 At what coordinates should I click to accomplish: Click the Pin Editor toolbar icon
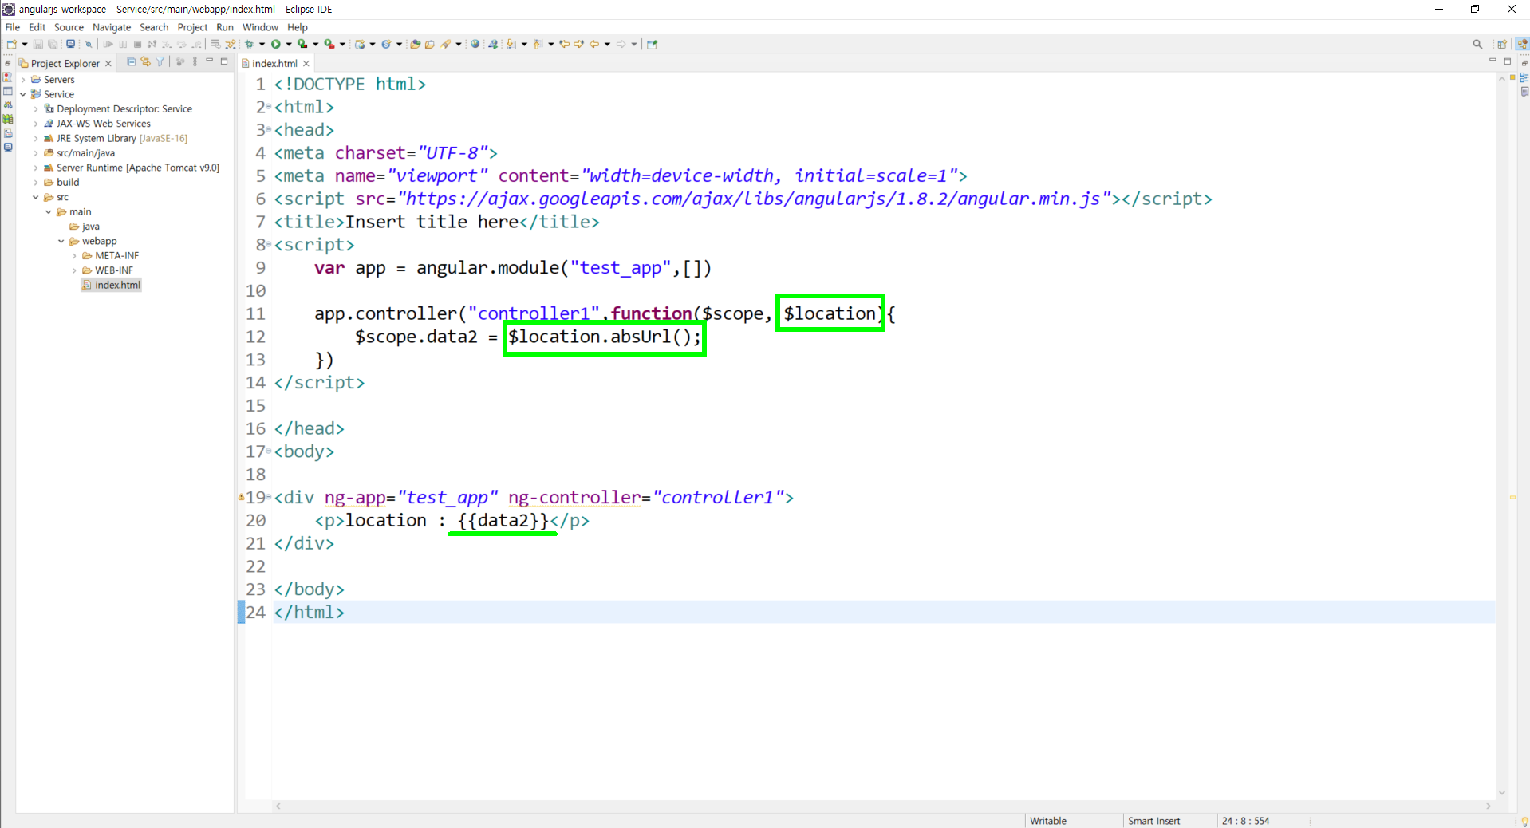653,45
